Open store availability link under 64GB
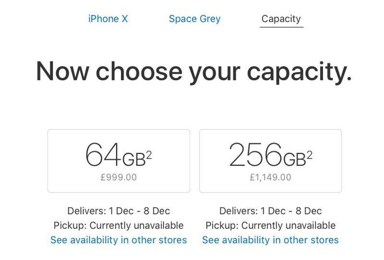 coord(119,240)
